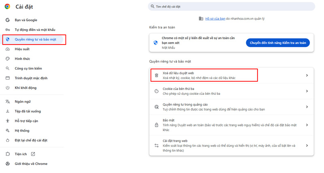
Task: Open the Công cụ tìm kiếm menu item
Action: (28, 68)
